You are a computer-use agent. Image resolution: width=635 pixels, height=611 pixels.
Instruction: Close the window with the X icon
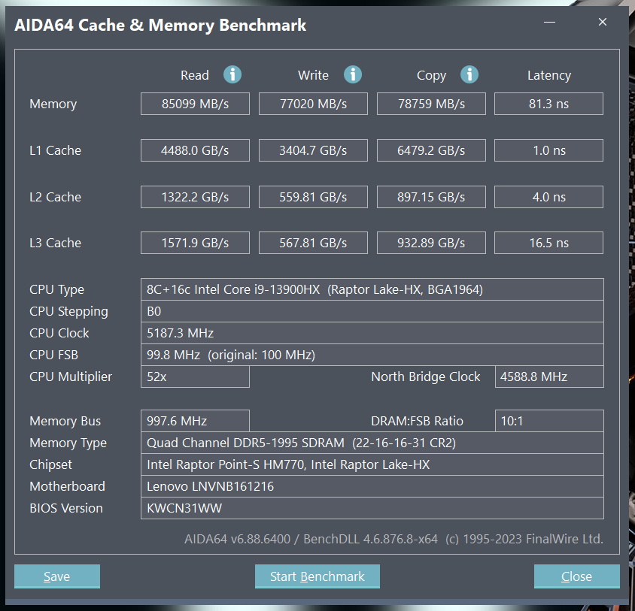603,23
